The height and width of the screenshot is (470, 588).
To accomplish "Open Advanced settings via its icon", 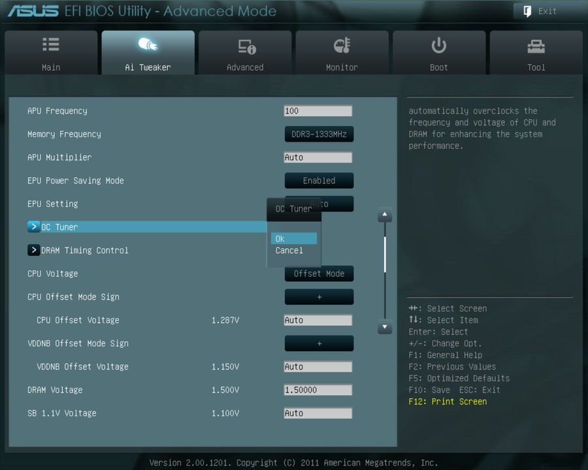I will [245, 44].
